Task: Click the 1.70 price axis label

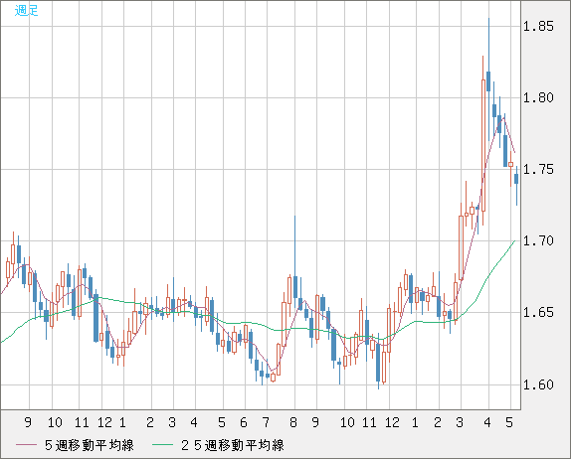Action: (538, 240)
